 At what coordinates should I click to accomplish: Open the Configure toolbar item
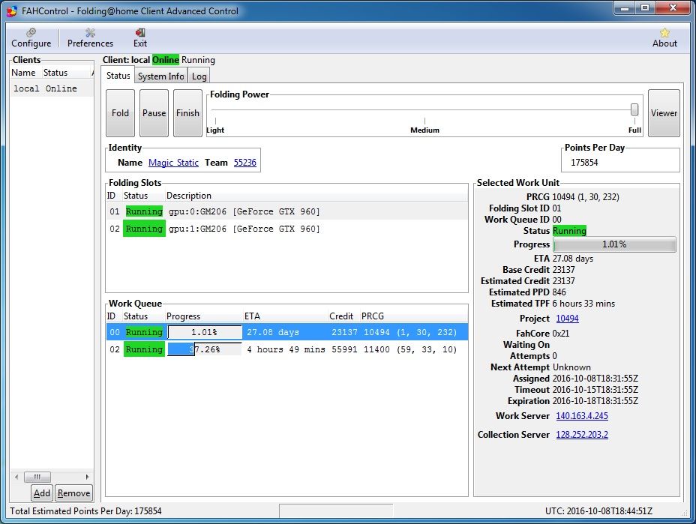[x=31, y=37]
